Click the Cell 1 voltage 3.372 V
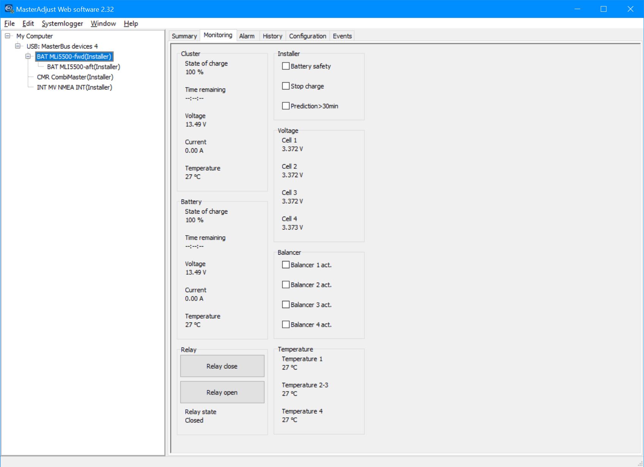This screenshot has height=467, width=644. pos(292,149)
